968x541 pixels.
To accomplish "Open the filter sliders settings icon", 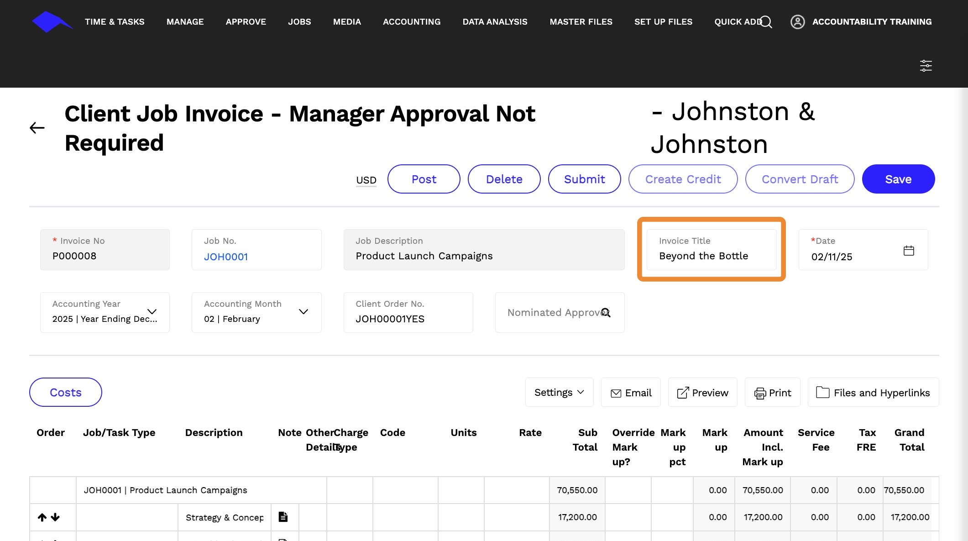I will 926,66.
